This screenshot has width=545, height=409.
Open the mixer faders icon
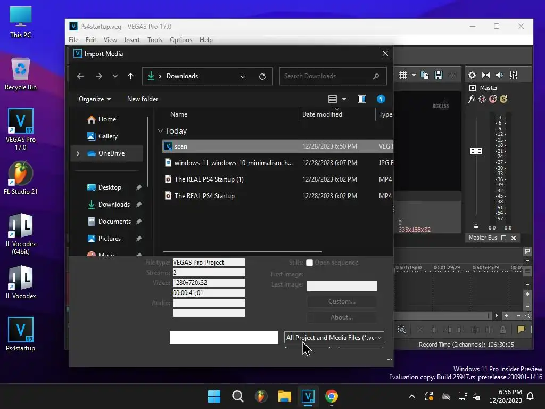pos(514,75)
